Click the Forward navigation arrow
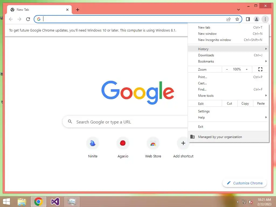 19,19
